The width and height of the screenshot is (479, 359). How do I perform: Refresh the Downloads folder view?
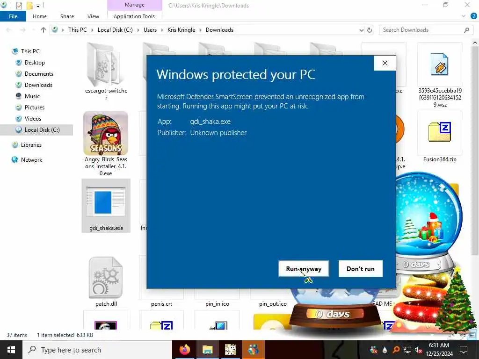coord(370,30)
